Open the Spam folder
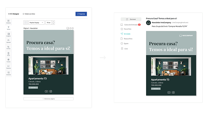The width and height of the screenshot is (207, 115). pos(124,44)
